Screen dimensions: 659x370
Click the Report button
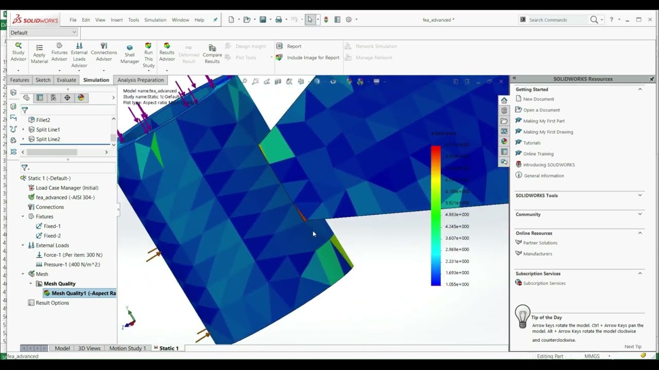pos(289,46)
